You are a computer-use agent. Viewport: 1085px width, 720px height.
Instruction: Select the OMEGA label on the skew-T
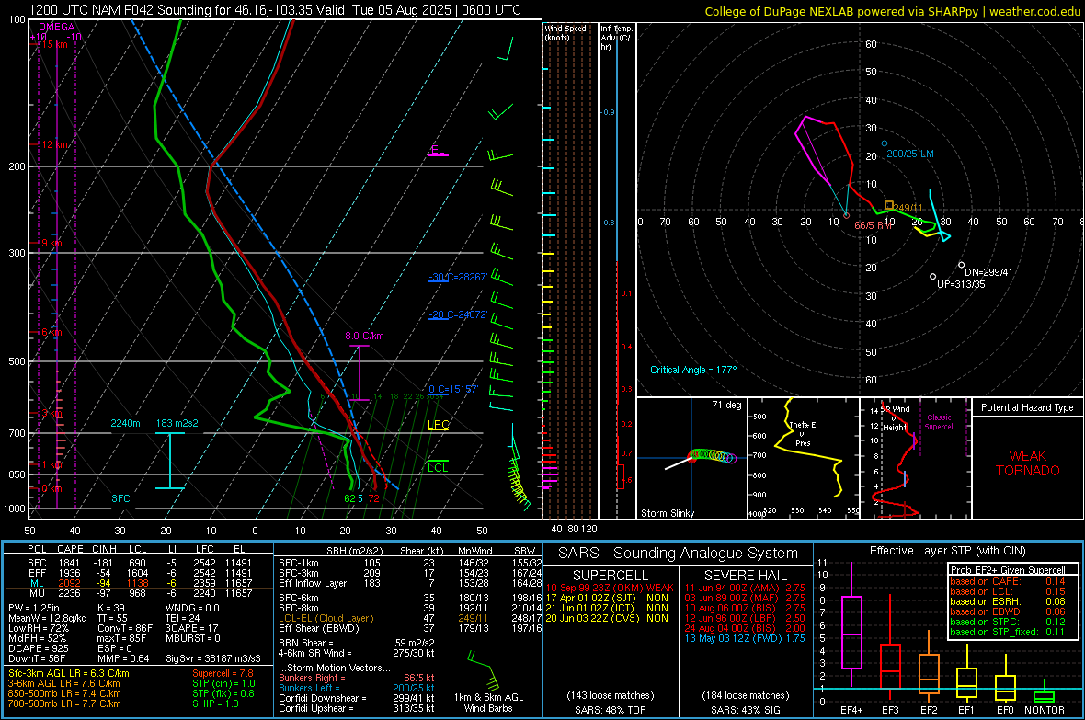(56, 27)
